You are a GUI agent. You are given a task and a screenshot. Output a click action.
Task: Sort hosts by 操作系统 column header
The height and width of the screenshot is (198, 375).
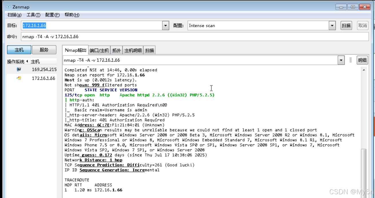pyautogui.click(x=17, y=62)
